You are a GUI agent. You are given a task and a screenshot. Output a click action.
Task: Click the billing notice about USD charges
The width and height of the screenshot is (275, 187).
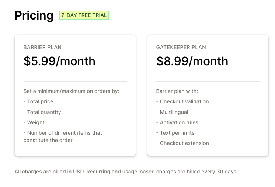pyautogui.click(x=126, y=172)
